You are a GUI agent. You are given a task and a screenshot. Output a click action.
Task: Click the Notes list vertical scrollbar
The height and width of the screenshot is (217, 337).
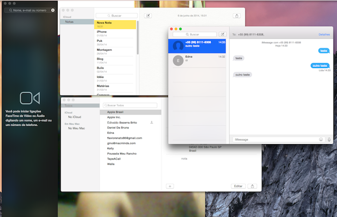(138, 38)
